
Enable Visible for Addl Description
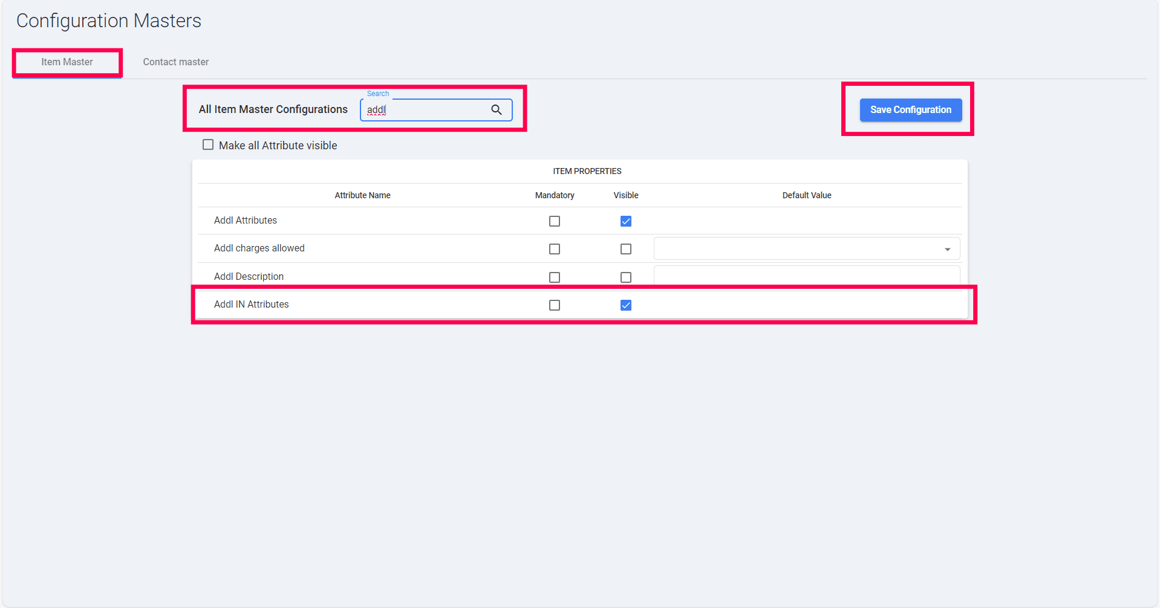(x=625, y=277)
